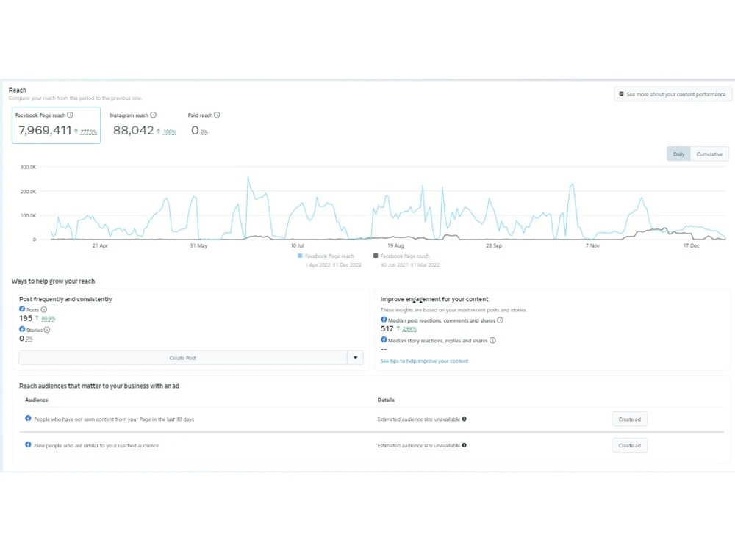Click the Instagram reach info icon
This screenshot has height=551, width=735.
coord(152,115)
